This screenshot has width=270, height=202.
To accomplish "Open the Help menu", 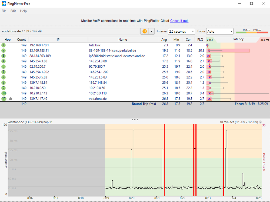I will pos(23,11).
